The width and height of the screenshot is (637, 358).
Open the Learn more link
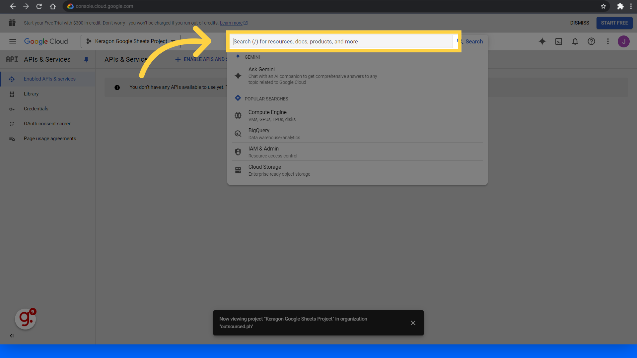click(x=234, y=23)
